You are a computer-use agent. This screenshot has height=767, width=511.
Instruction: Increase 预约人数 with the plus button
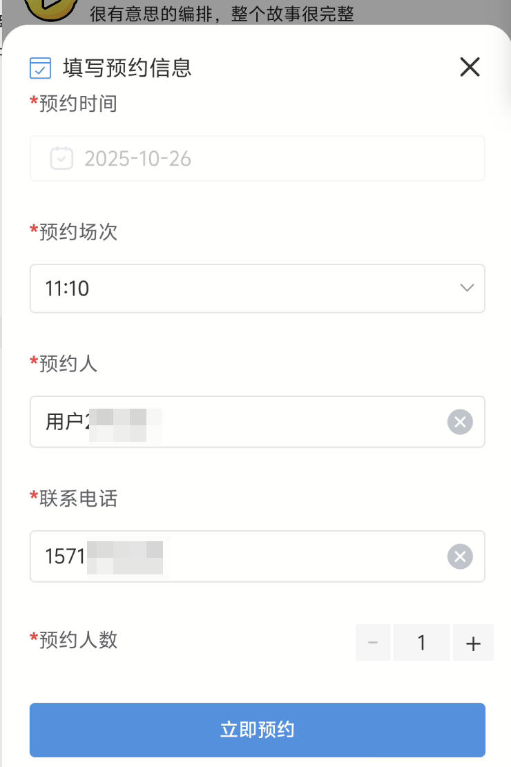(473, 643)
